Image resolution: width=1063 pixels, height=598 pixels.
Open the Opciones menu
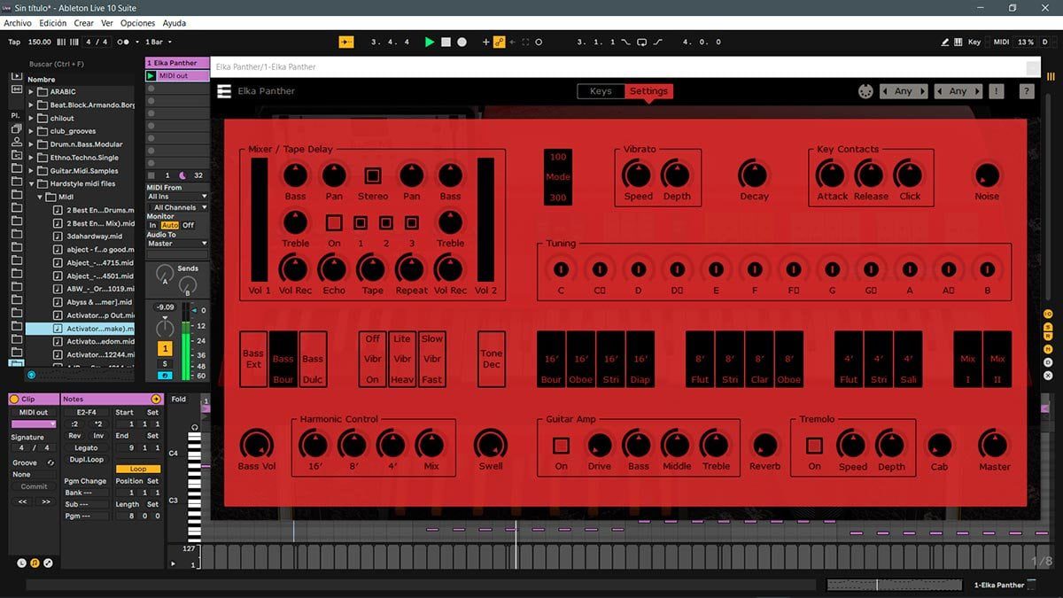[x=137, y=23]
